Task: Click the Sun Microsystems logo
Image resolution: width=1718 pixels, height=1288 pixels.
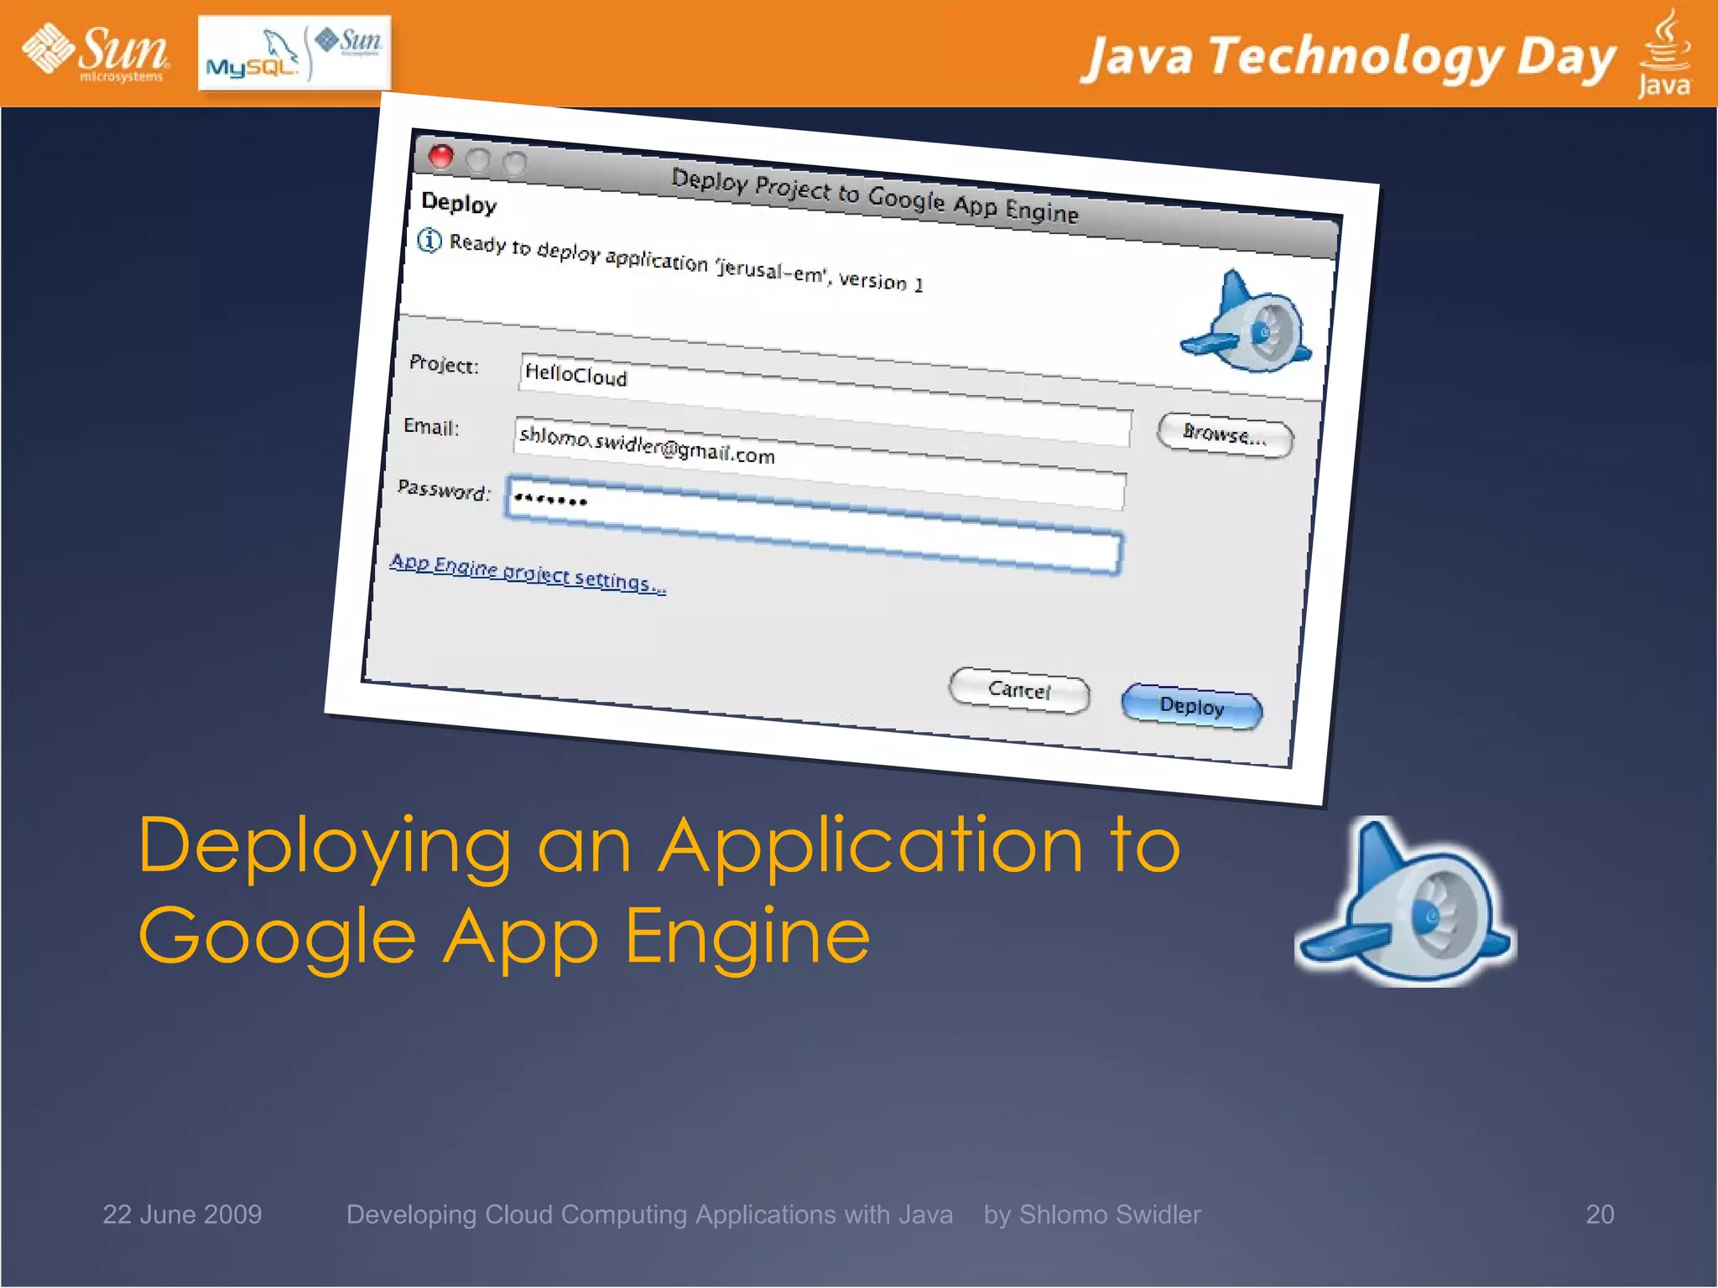Action: (96, 53)
